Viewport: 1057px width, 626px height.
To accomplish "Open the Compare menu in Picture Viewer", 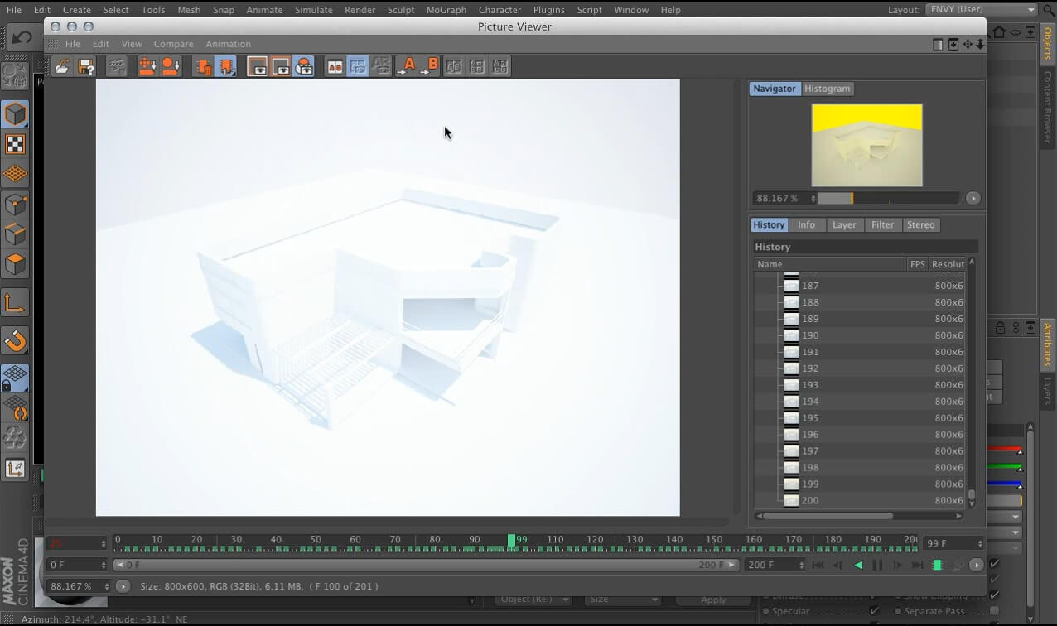I will (x=173, y=44).
